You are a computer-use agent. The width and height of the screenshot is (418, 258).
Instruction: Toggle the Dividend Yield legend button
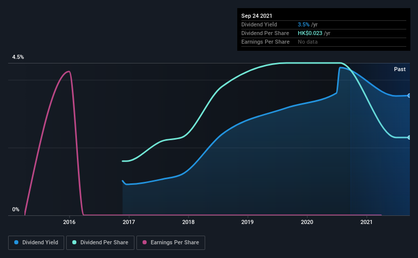37,243
